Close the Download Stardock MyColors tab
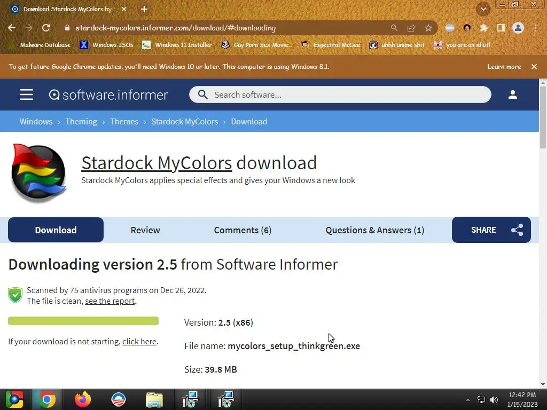 (124, 10)
